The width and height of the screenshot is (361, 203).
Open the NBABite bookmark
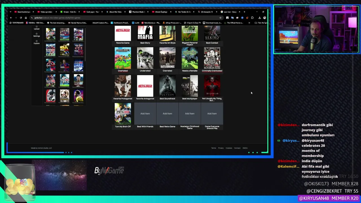click(35, 23)
